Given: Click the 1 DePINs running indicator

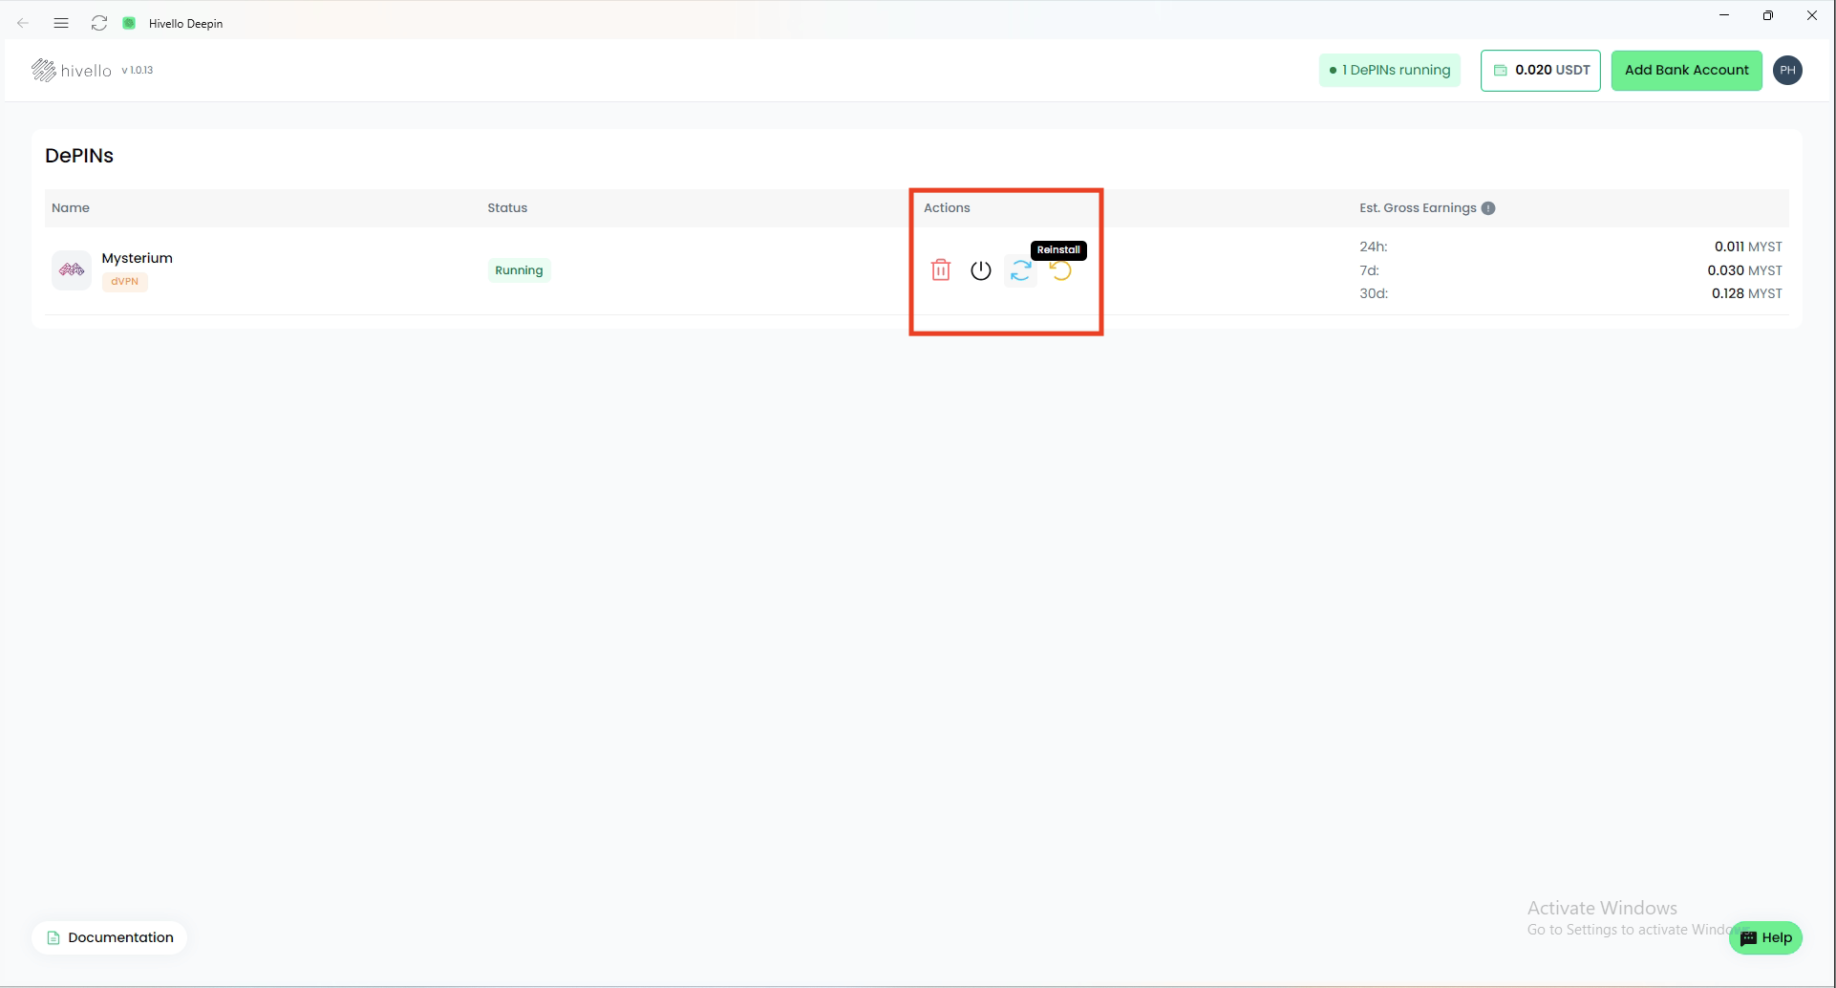Looking at the screenshot, I should click(1390, 71).
